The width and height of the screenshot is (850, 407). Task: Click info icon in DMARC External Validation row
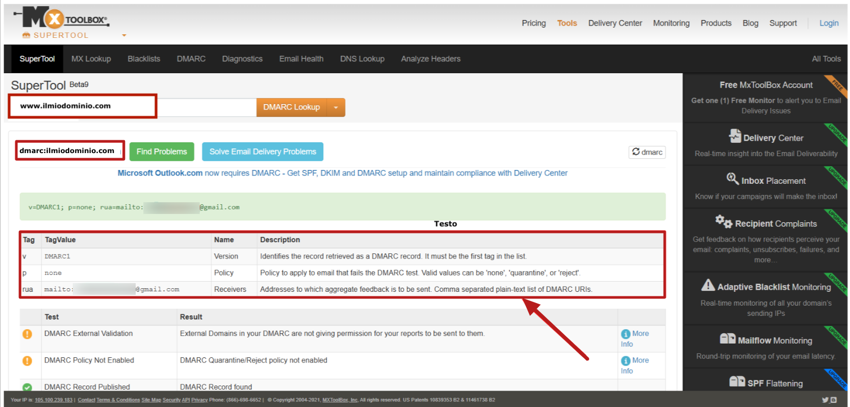point(625,334)
